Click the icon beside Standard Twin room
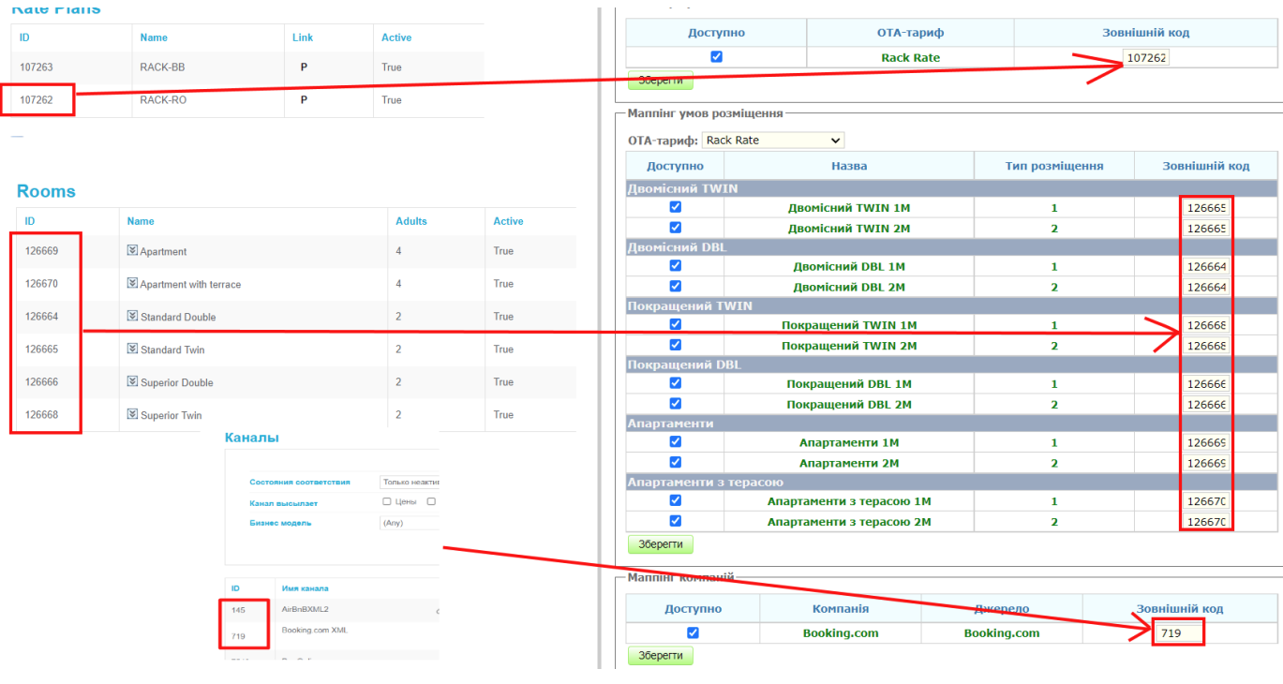 tap(132, 349)
